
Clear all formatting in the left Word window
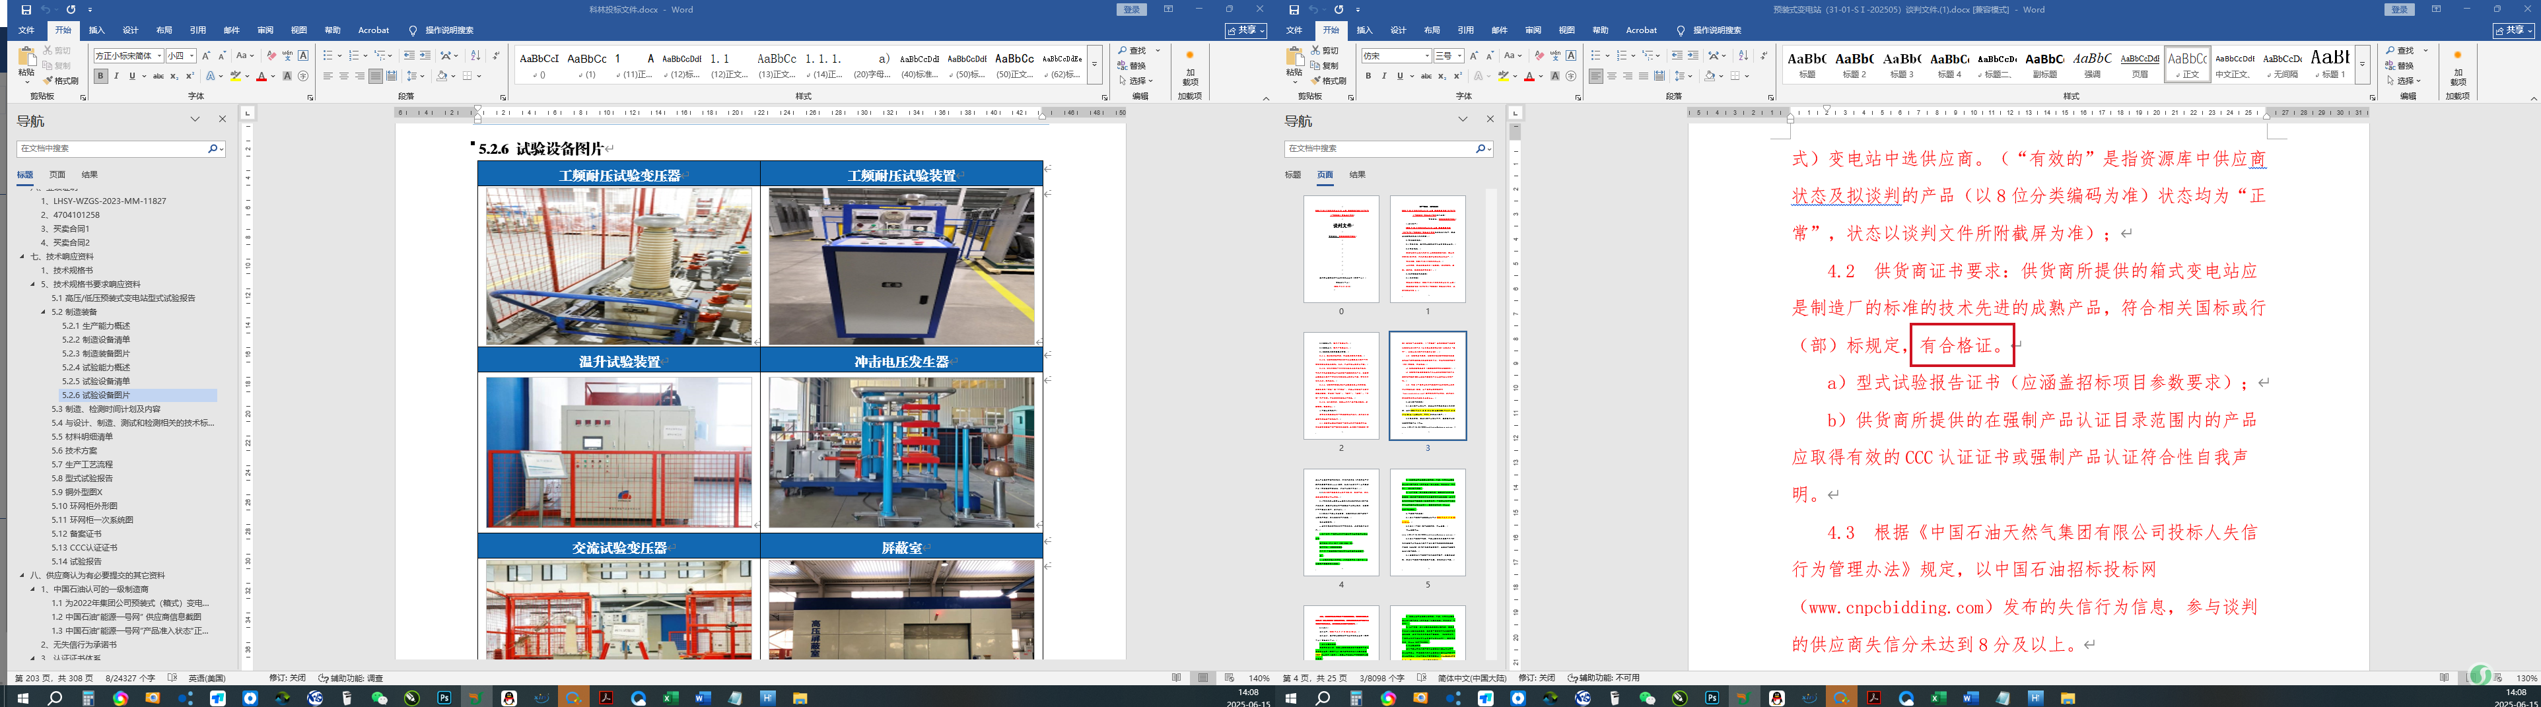point(271,55)
